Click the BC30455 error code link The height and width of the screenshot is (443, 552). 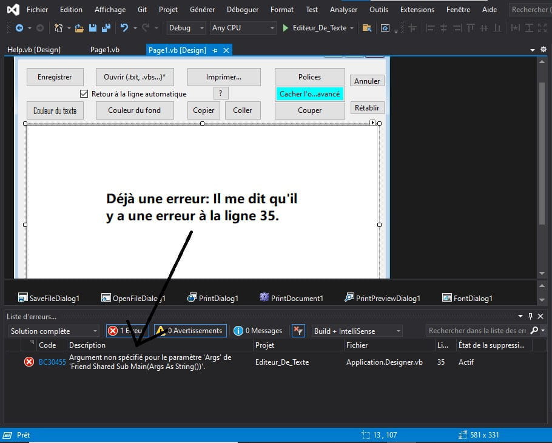tap(52, 362)
